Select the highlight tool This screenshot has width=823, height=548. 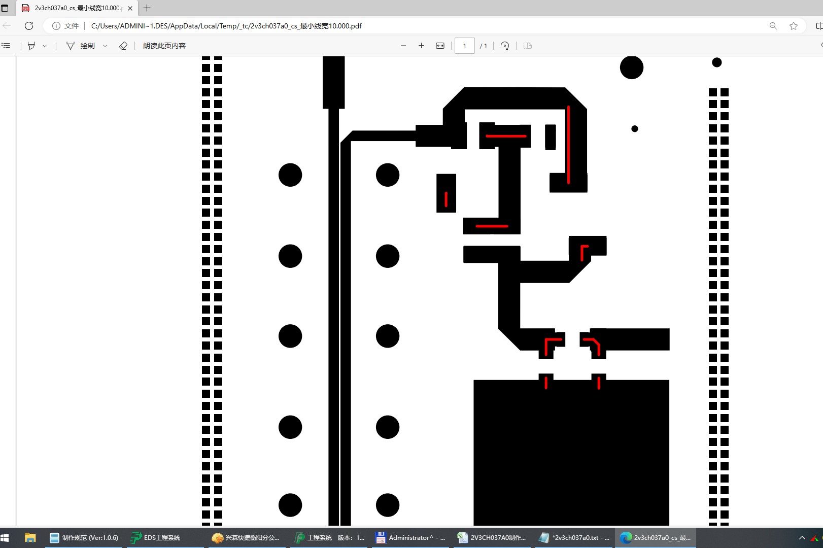coord(31,46)
